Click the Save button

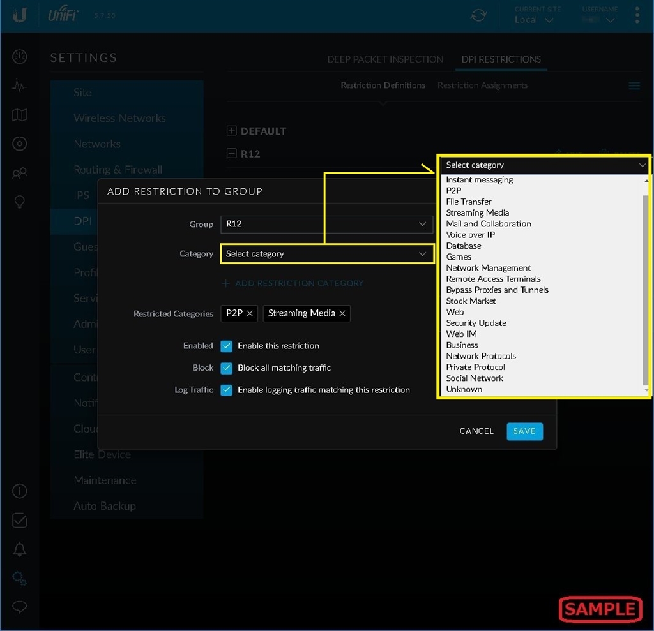[525, 431]
